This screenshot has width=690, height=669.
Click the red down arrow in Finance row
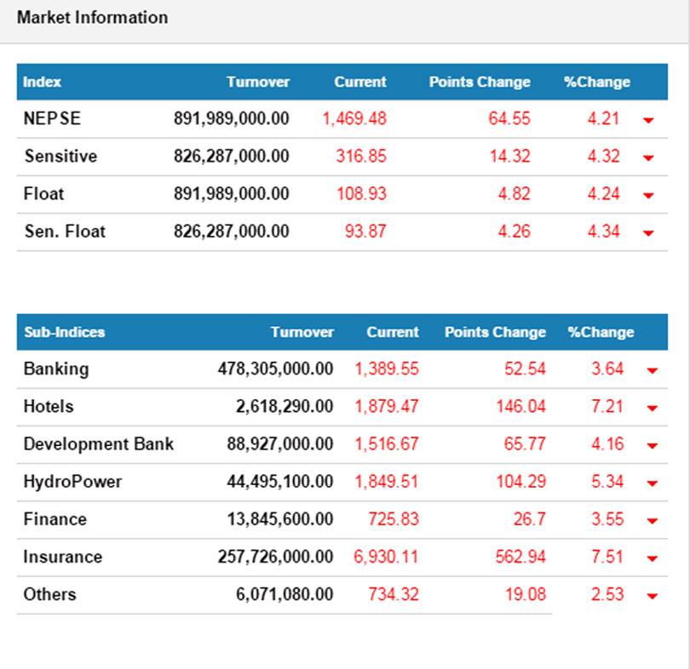point(653,521)
